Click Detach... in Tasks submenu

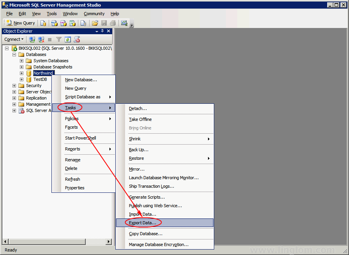click(165, 108)
